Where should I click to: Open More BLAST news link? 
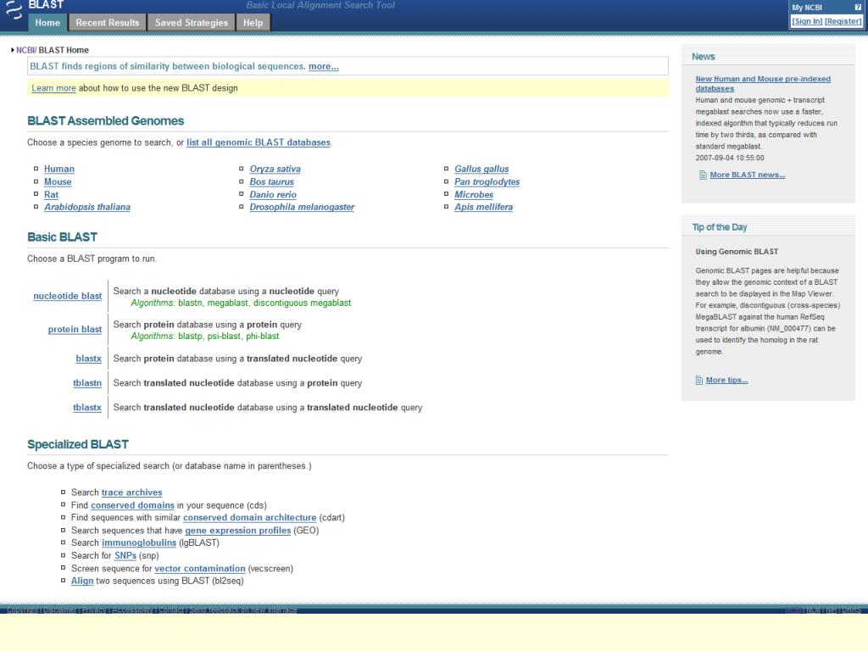tap(748, 175)
